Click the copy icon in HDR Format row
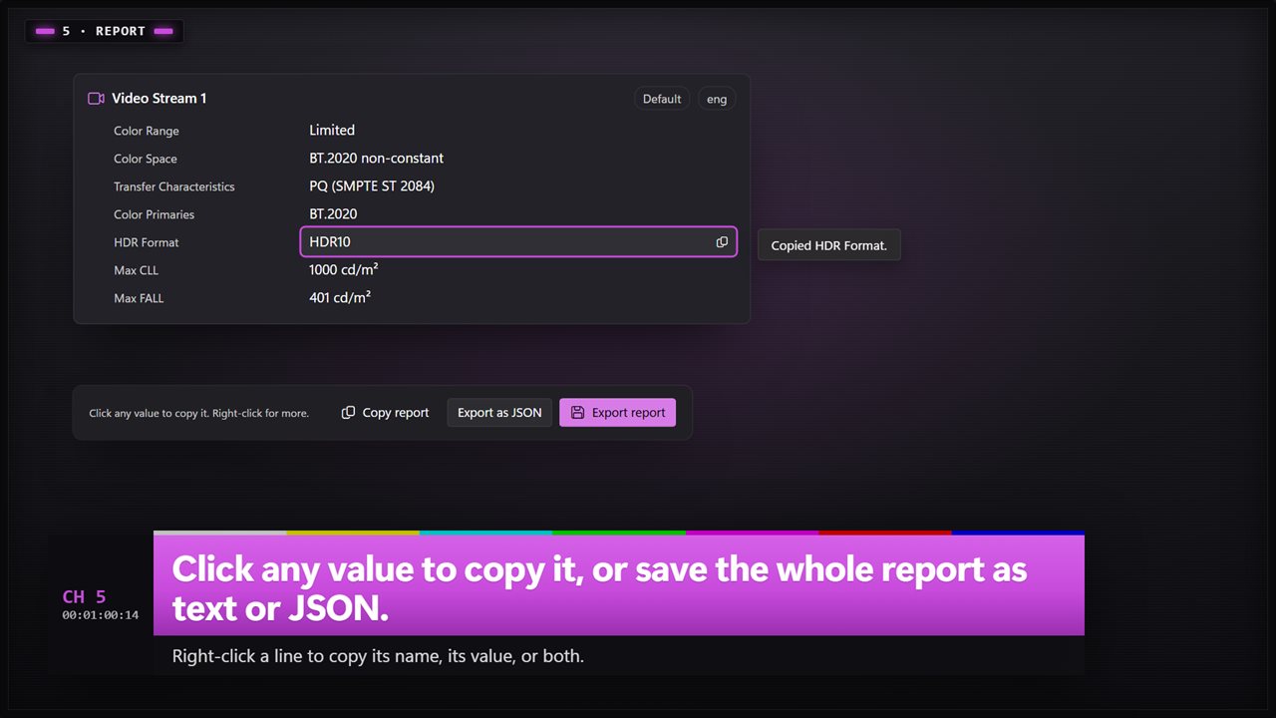 tap(722, 242)
